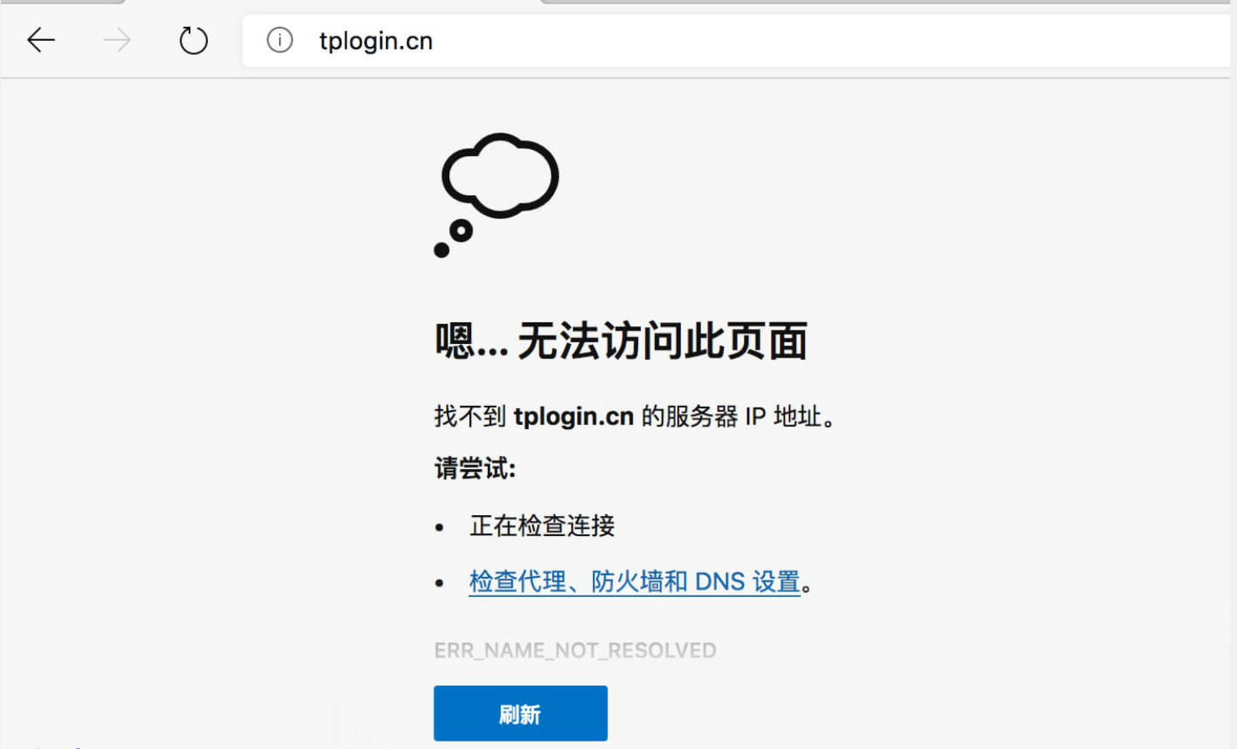Click the bold tplogin.cn in the error message
The width and height of the screenshot is (1237, 749).
(574, 416)
